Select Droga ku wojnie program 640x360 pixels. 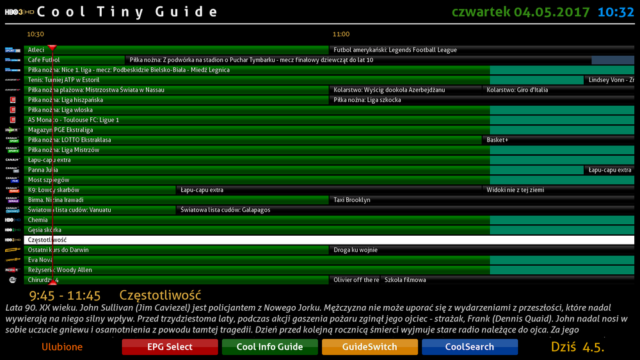[482, 250]
